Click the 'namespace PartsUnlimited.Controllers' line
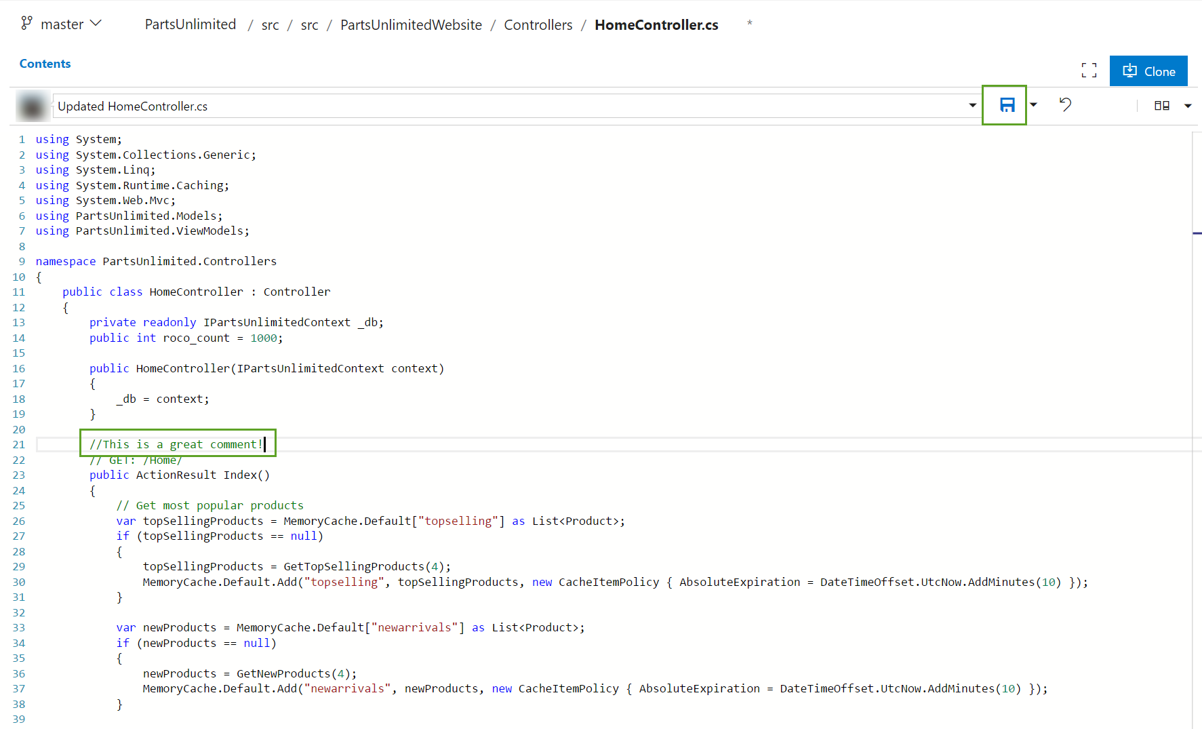 [x=156, y=261]
